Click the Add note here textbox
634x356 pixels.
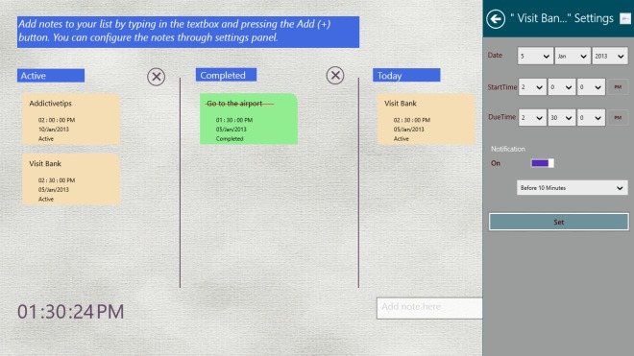tap(429, 308)
